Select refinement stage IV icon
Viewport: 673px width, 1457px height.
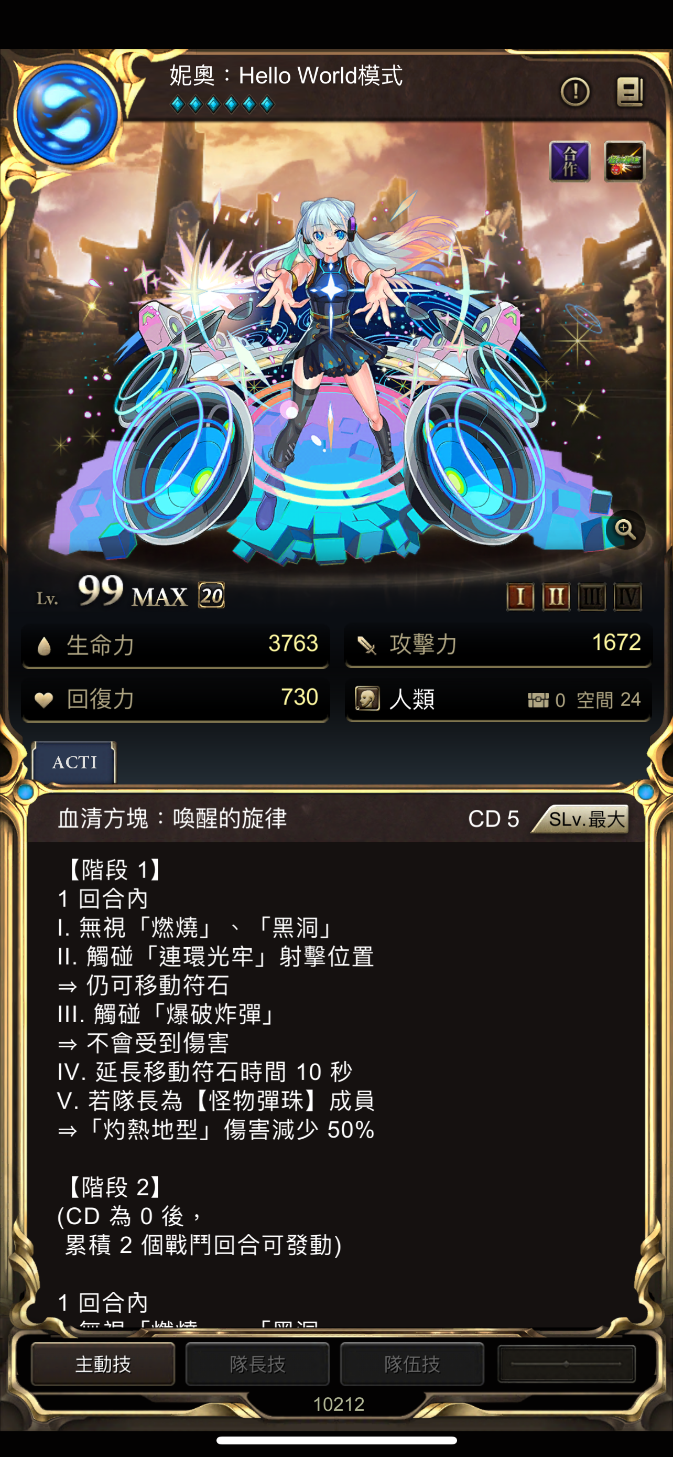point(628,597)
